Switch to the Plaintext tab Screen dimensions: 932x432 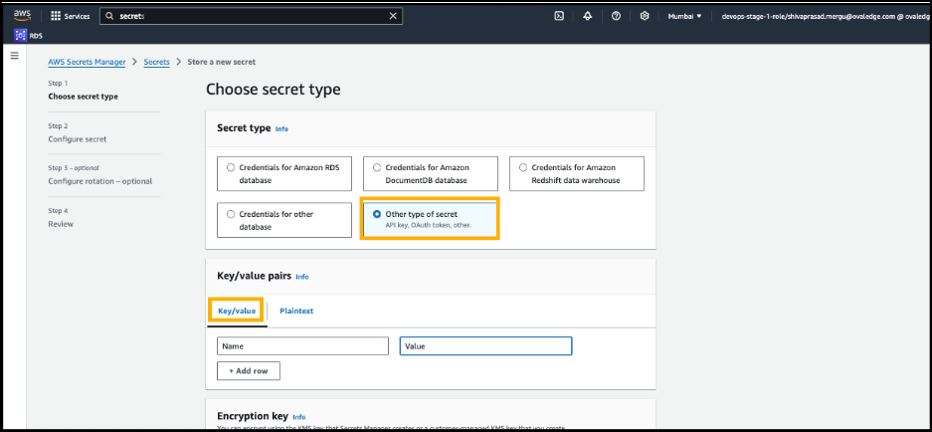(x=296, y=312)
